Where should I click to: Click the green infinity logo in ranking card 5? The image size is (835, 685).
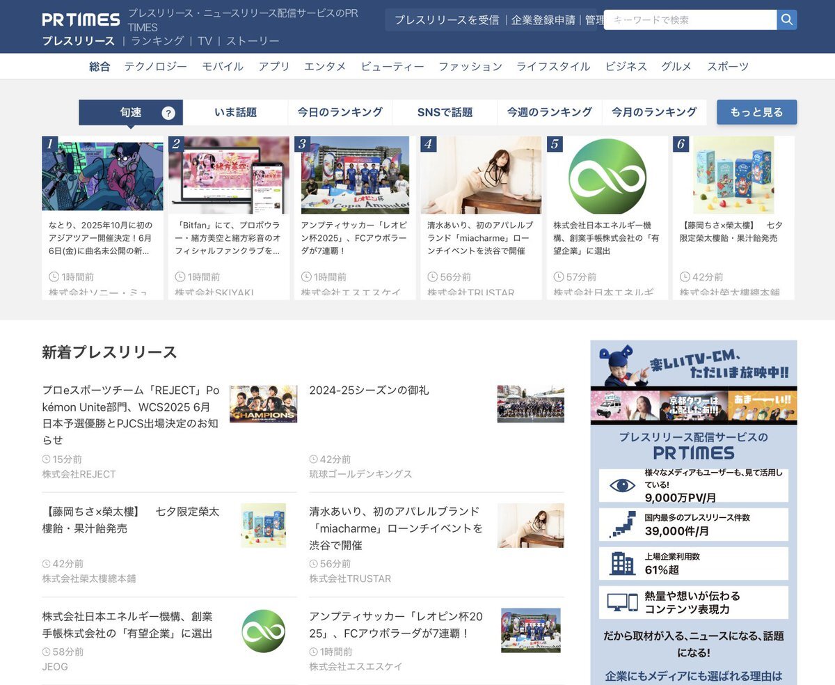[607, 175]
